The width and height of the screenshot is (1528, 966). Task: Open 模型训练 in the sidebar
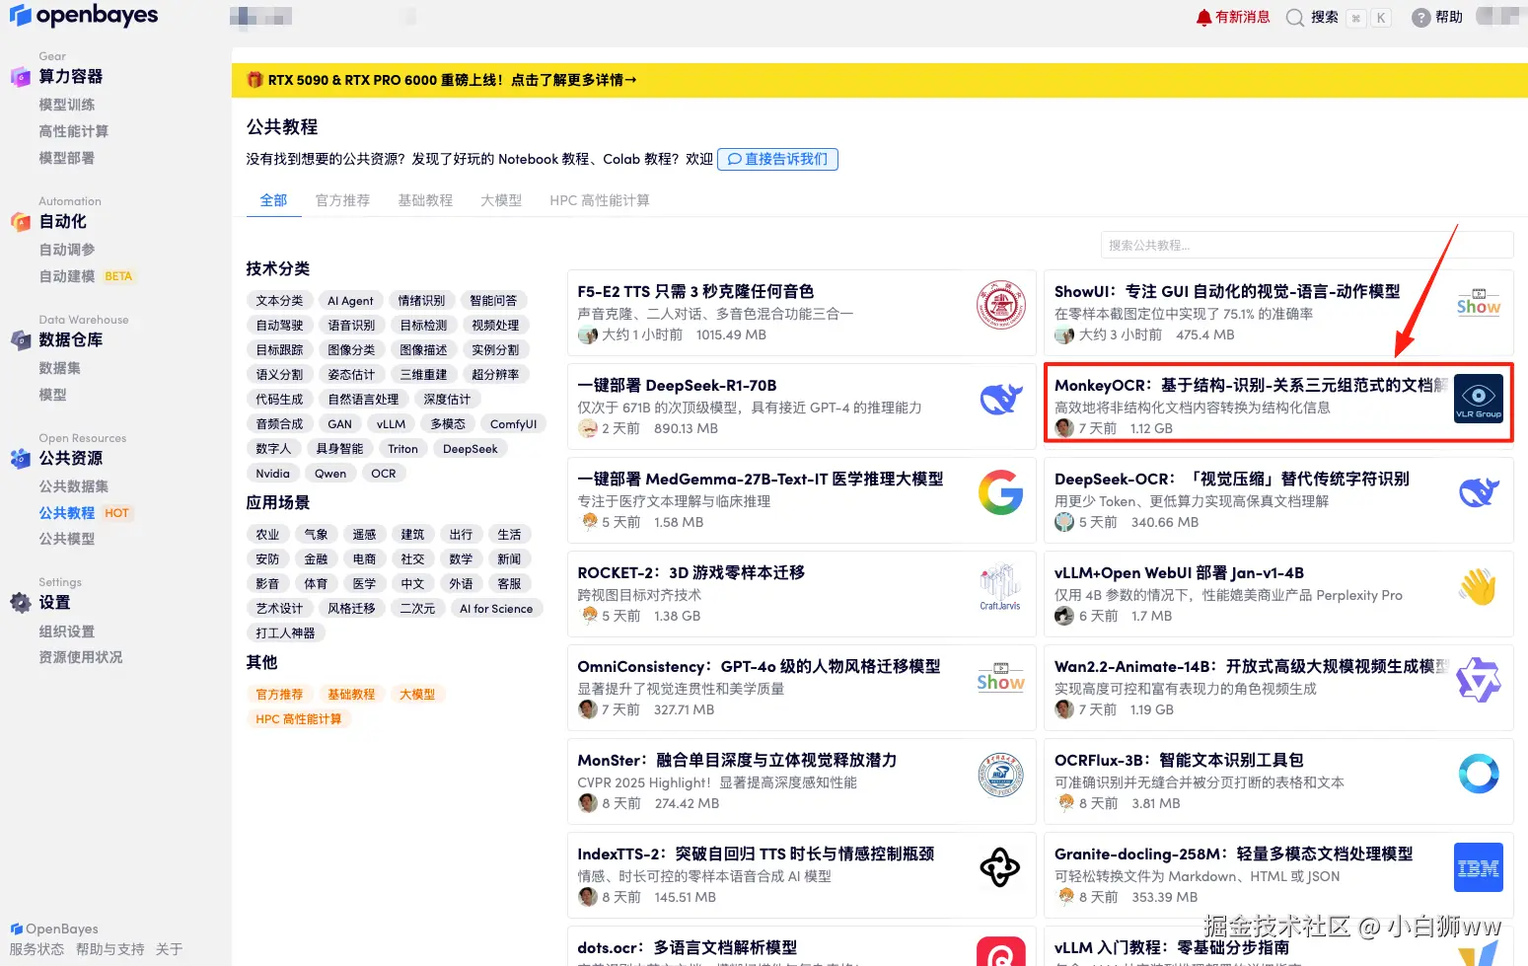67,105
